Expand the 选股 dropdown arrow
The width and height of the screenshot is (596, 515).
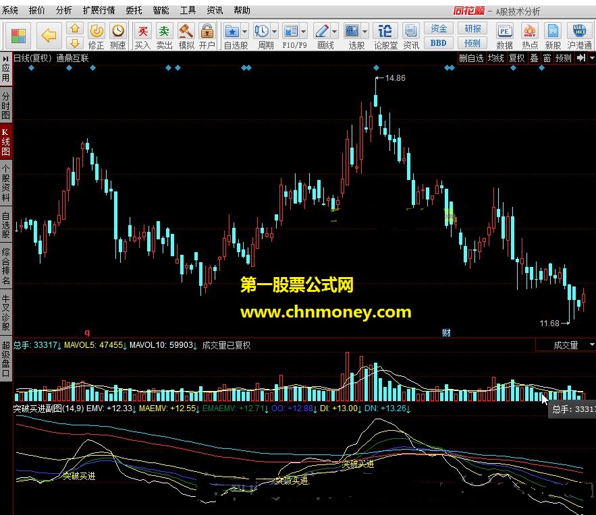tap(364, 32)
